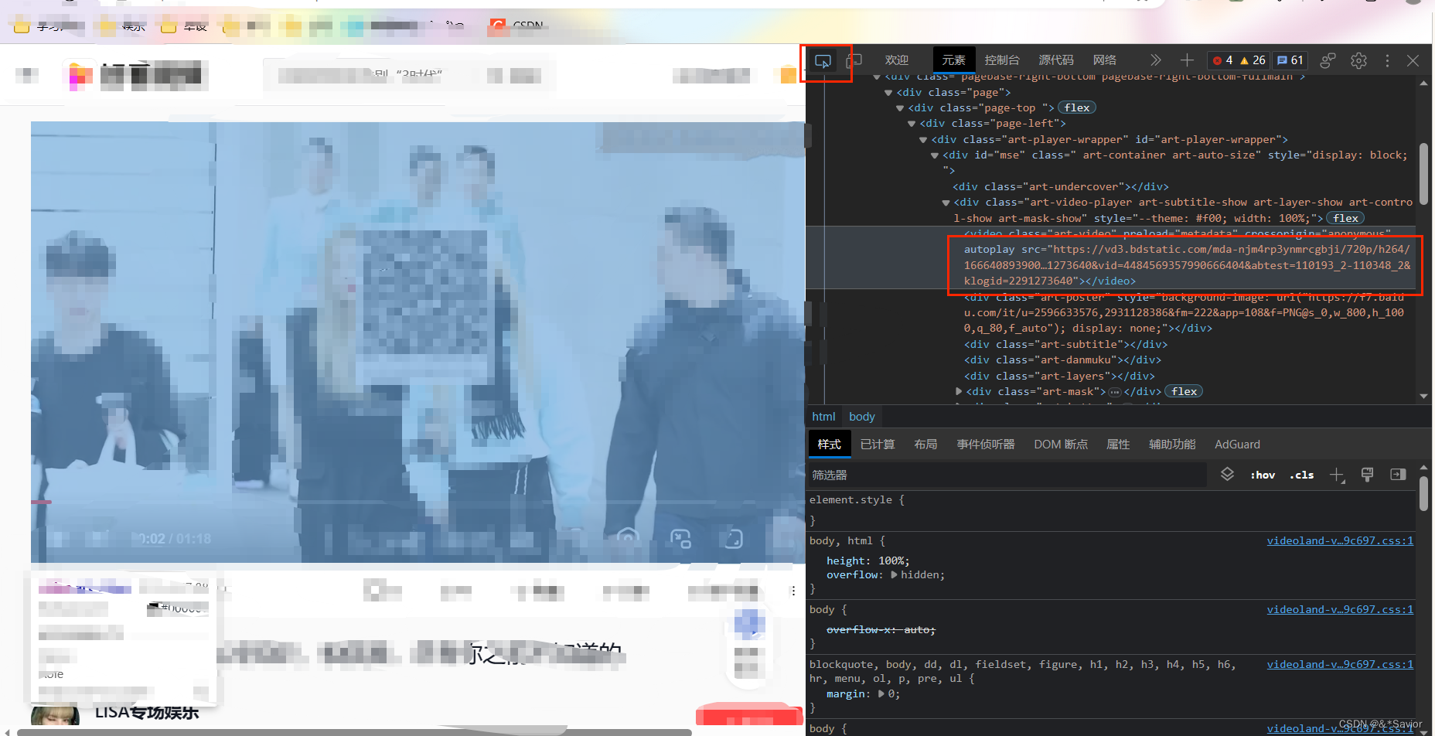The image size is (1435, 736).
Task: Collapse the div id="mse" node
Action: click(x=935, y=155)
